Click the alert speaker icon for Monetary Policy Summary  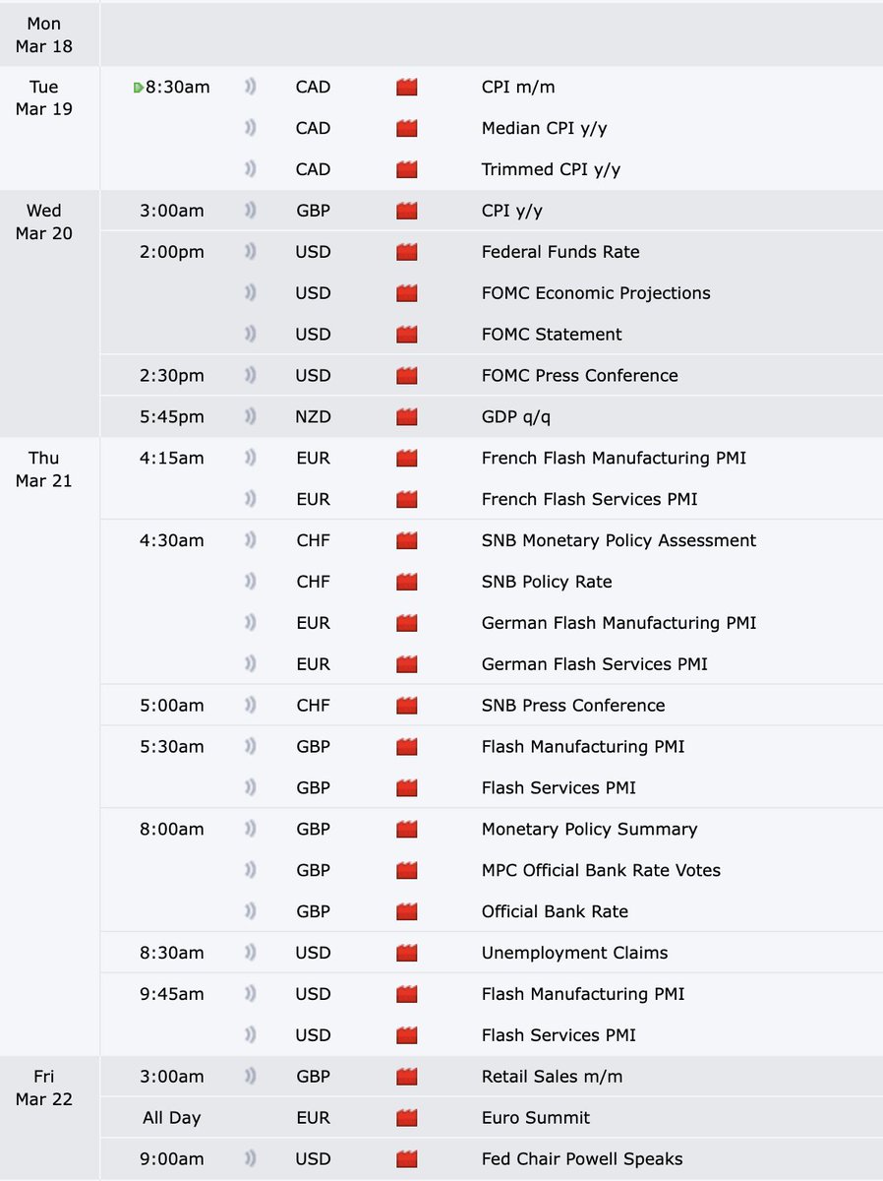(251, 830)
